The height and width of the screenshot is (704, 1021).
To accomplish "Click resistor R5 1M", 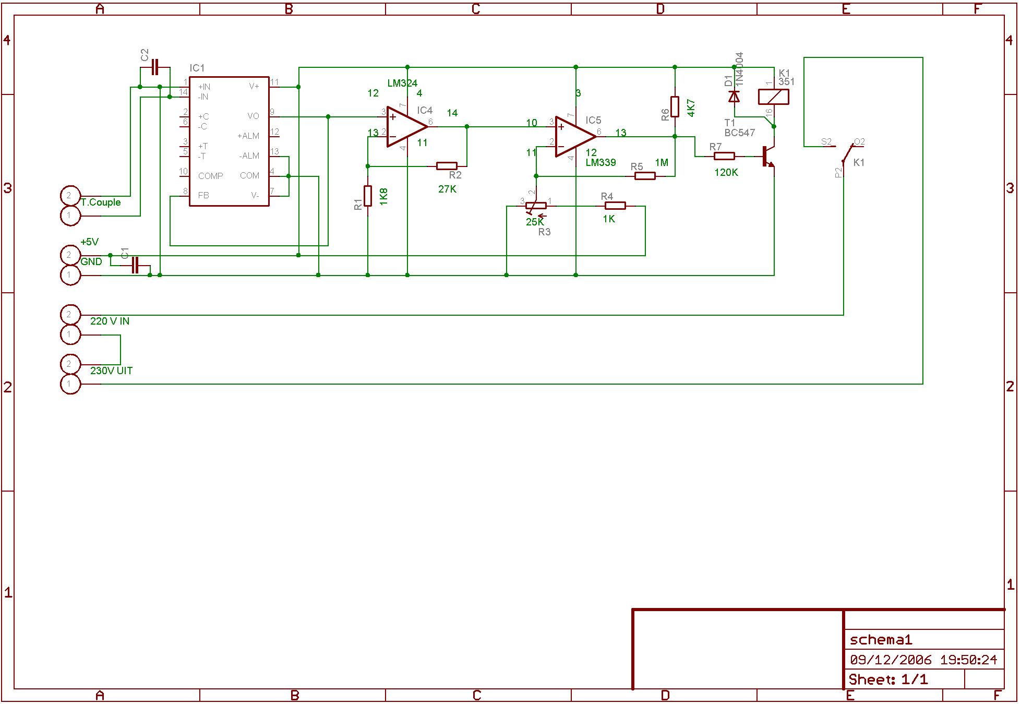I will 645,176.
